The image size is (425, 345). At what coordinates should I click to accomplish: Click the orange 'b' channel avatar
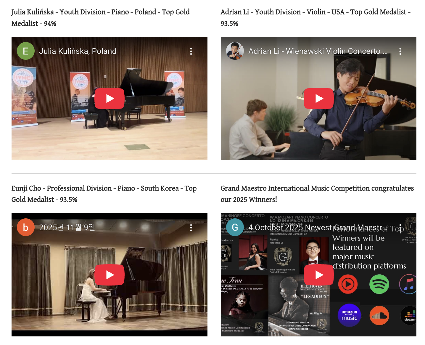[x=26, y=227]
